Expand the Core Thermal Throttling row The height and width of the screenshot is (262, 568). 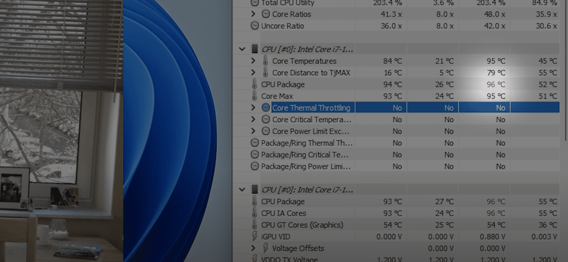coord(253,108)
